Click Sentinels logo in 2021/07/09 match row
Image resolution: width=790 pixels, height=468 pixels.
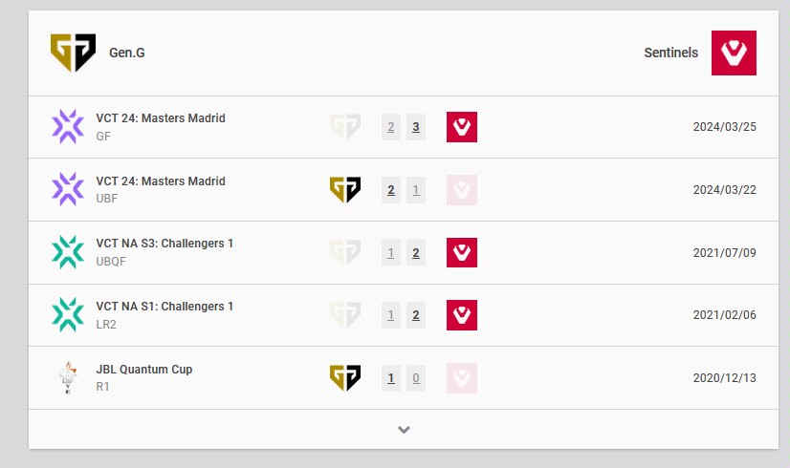pos(462,252)
